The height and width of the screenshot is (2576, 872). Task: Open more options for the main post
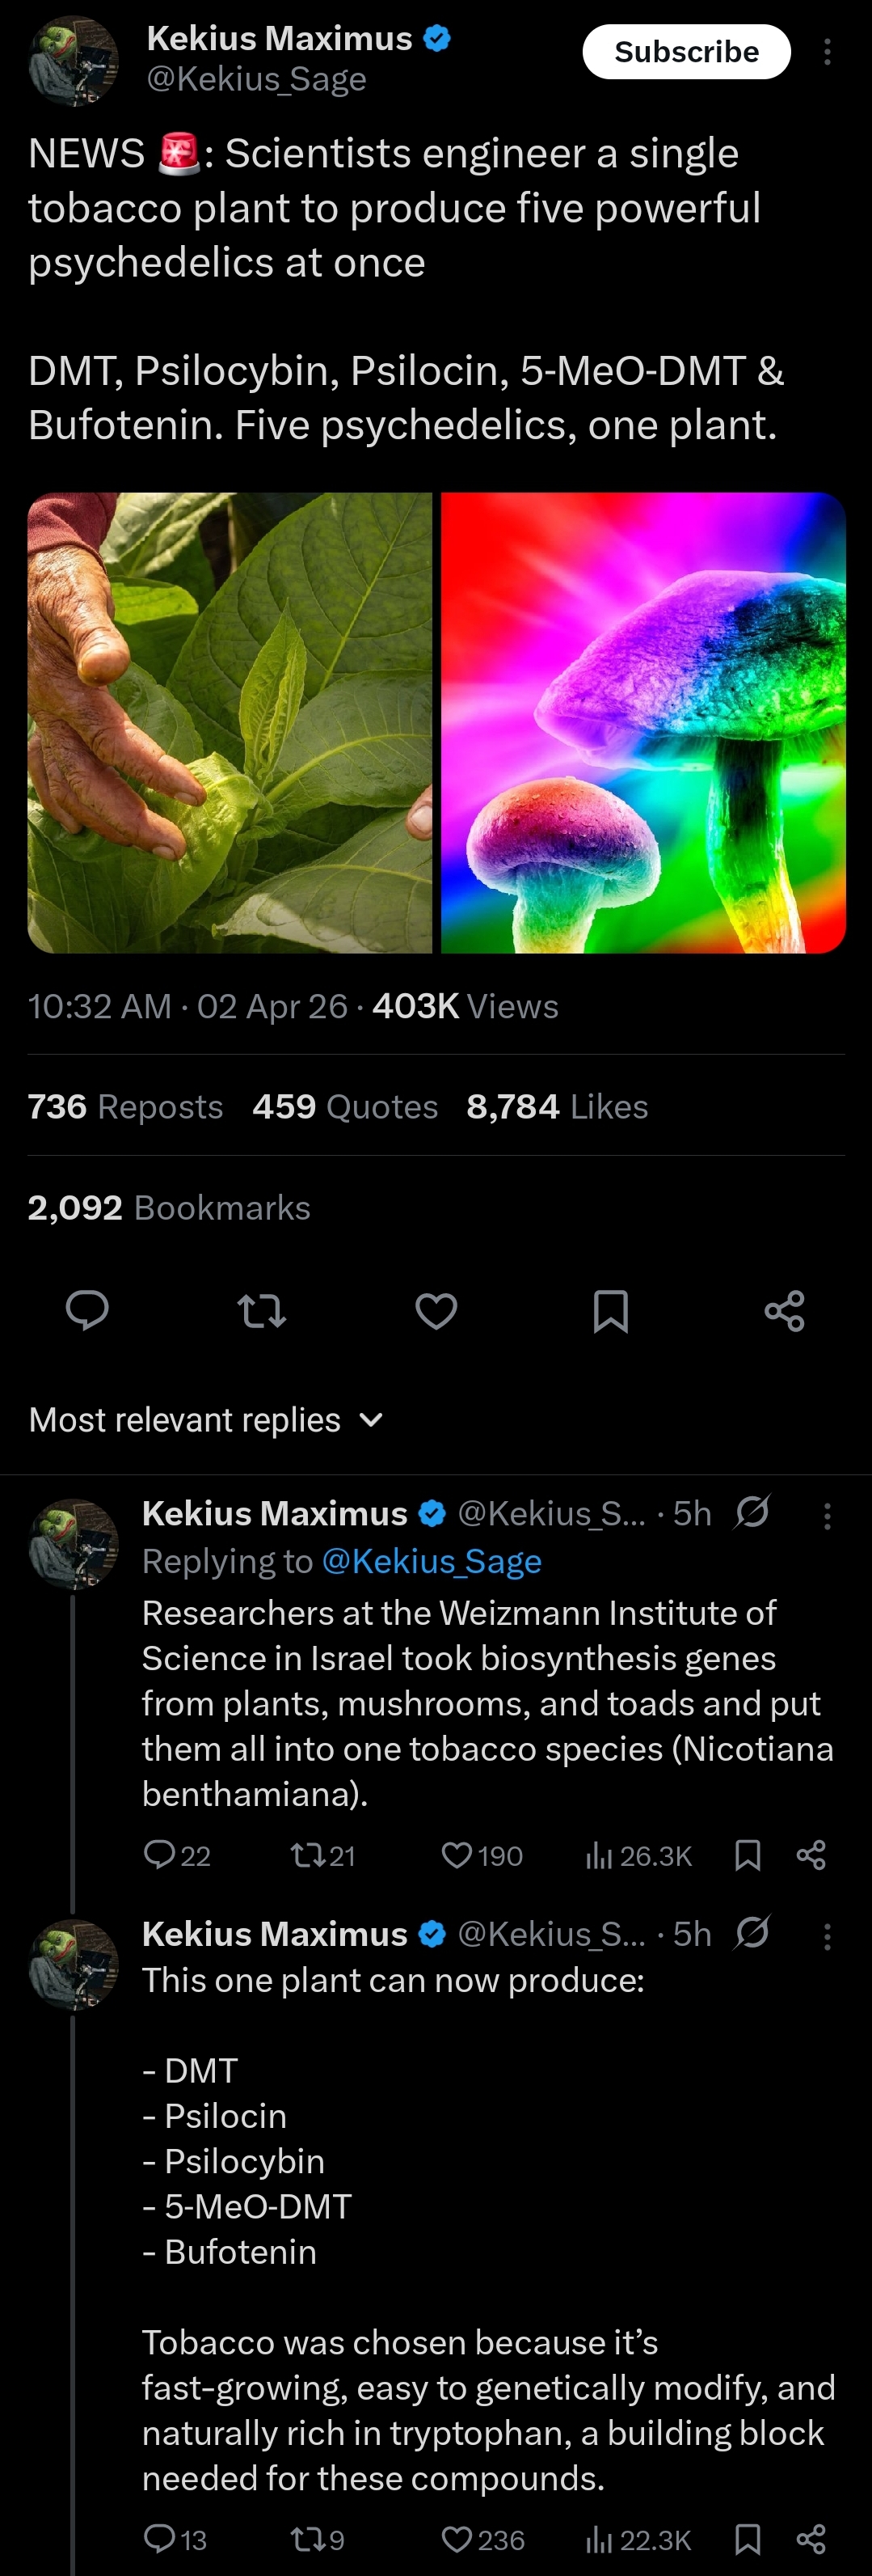coord(827,52)
